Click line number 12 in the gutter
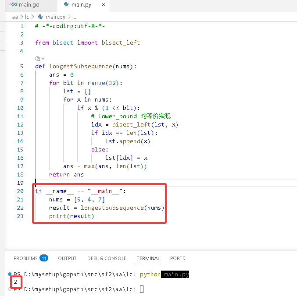Viewport: 297px width, 296px height. [20, 124]
